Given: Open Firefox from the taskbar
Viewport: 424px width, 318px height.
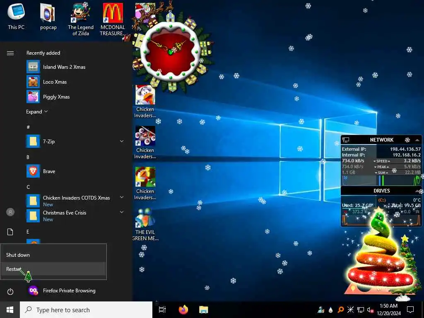Looking at the screenshot, I should coord(183,310).
